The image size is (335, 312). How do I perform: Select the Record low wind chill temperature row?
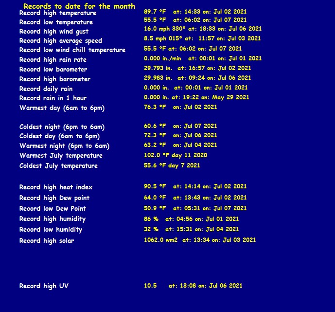coord(130,49)
